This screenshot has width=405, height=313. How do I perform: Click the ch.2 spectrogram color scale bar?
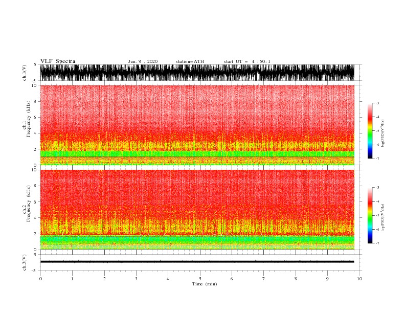click(370, 215)
